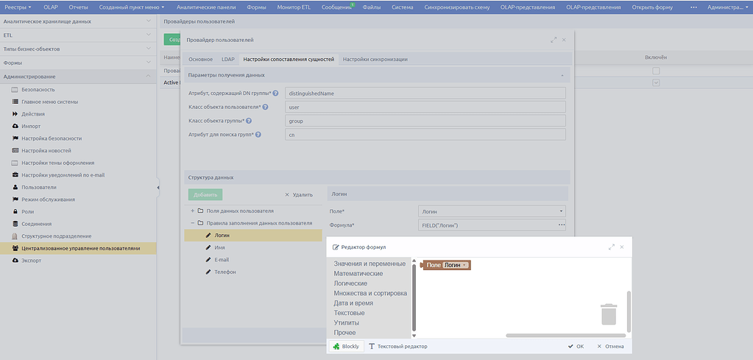Open Импорт sidebar item

pyautogui.click(x=31, y=126)
